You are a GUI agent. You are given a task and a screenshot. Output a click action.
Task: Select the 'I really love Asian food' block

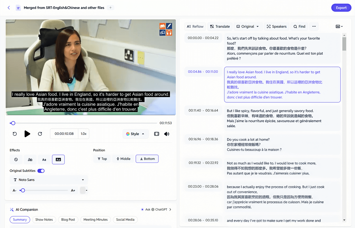tap(282, 85)
